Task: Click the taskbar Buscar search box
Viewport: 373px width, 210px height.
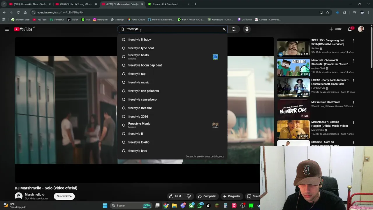Action: [131, 206]
